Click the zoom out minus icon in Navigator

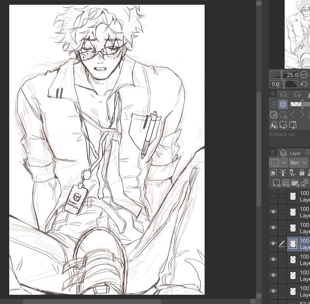(304, 75)
